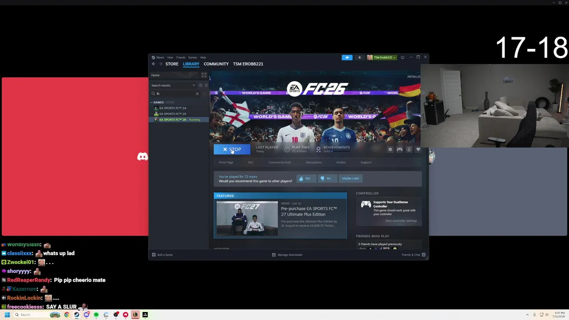
Task: Open the Games menu
Action: tap(192, 57)
